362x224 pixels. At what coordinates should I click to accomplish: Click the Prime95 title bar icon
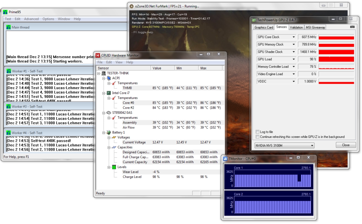tap(5, 12)
